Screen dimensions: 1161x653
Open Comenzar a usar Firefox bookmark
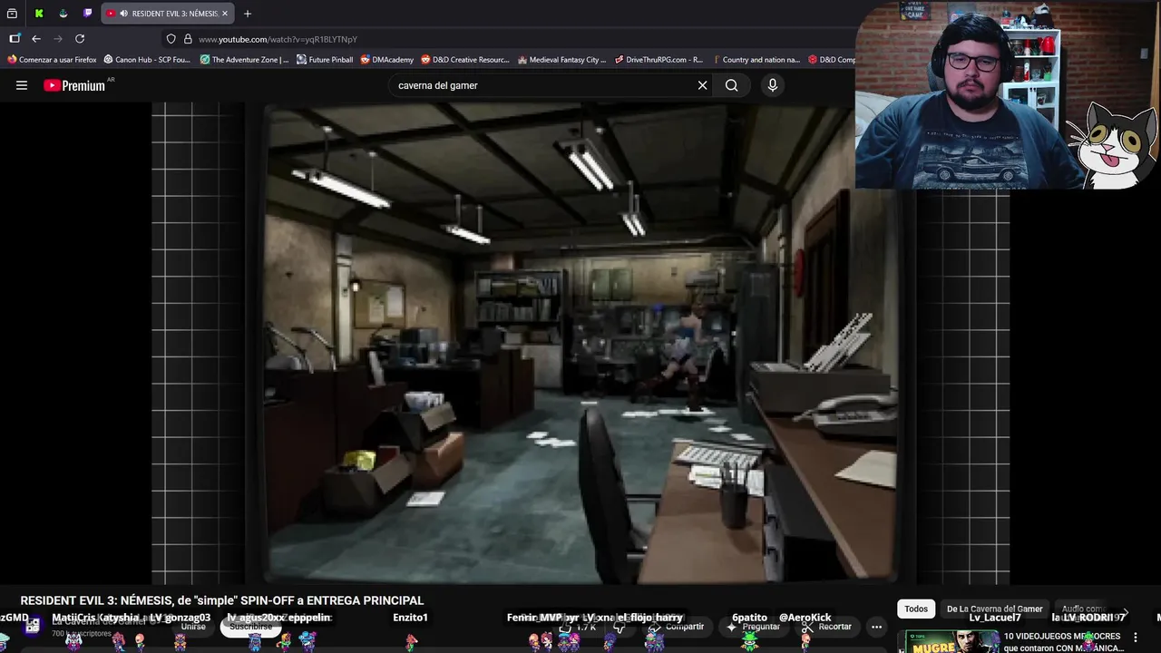point(52,60)
